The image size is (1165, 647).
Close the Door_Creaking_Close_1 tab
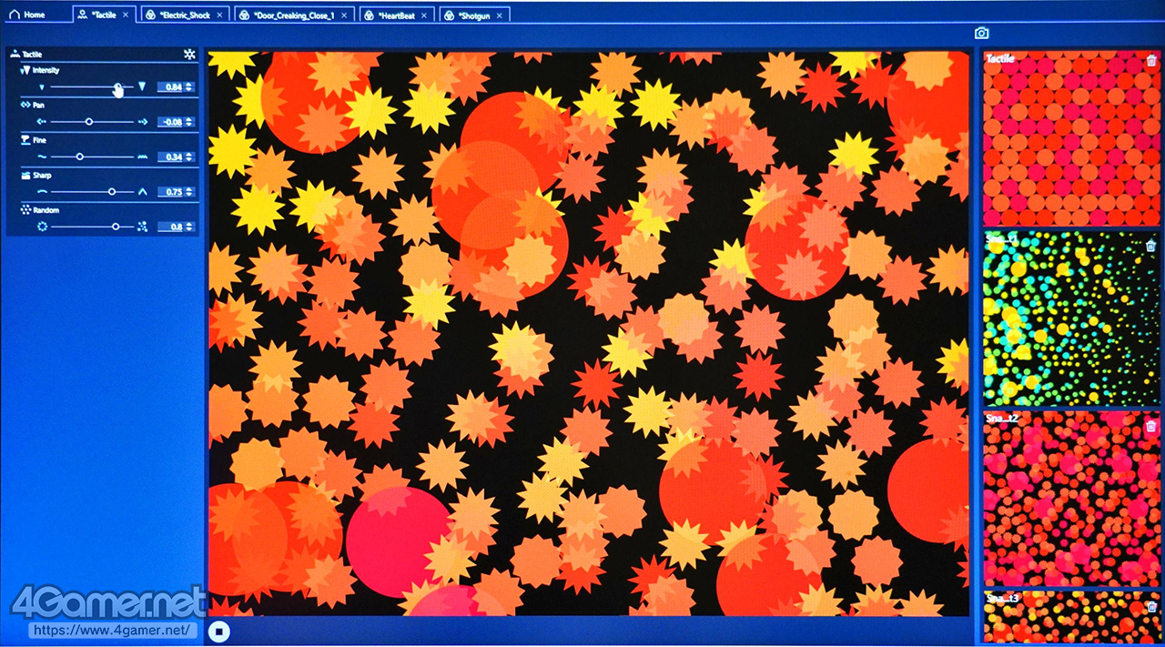(343, 15)
